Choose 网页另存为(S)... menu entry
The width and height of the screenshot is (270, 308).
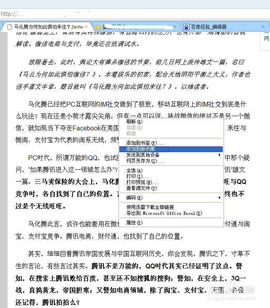coord(171,161)
